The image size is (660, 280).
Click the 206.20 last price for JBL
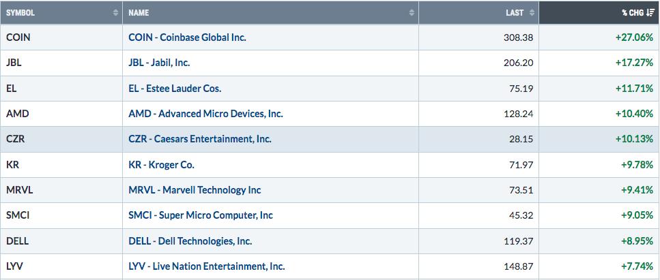[518, 63]
